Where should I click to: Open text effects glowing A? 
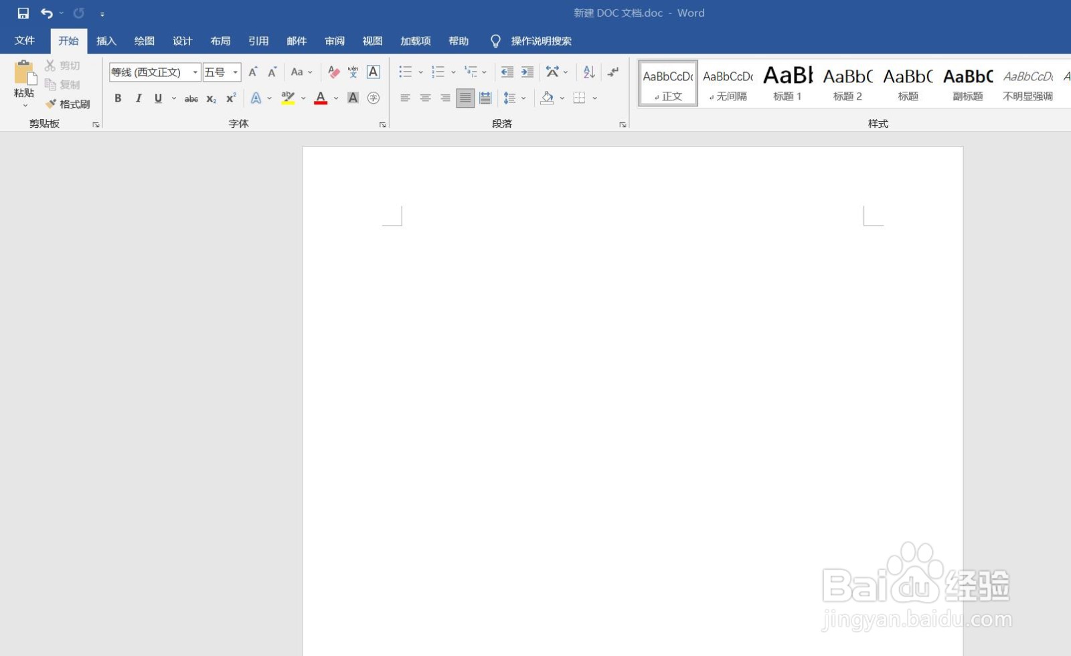click(256, 98)
